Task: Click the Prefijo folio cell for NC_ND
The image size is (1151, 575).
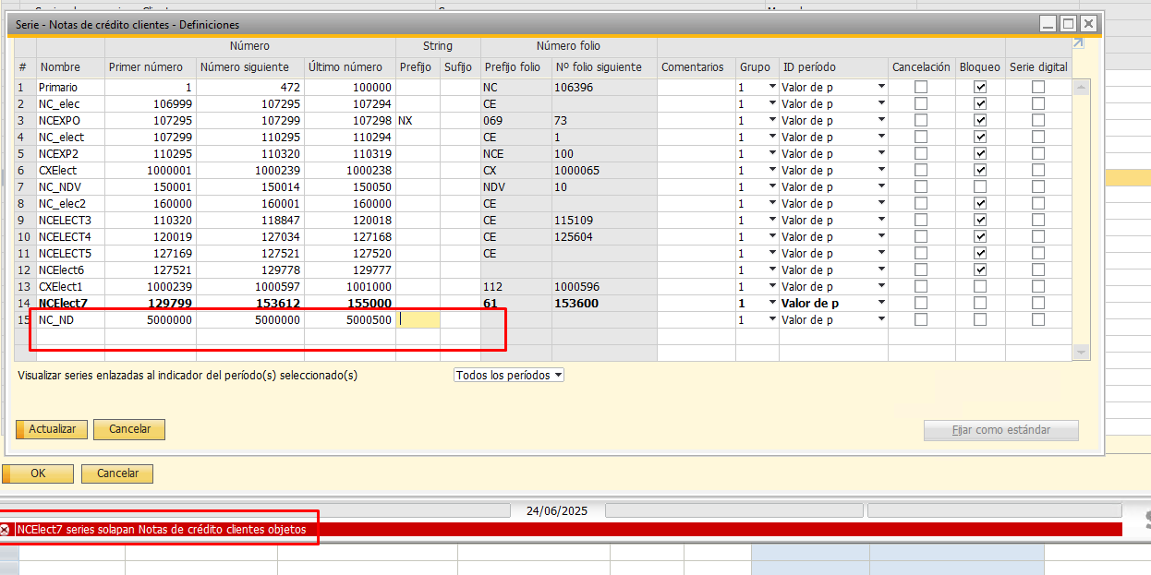Action: [516, 319]
